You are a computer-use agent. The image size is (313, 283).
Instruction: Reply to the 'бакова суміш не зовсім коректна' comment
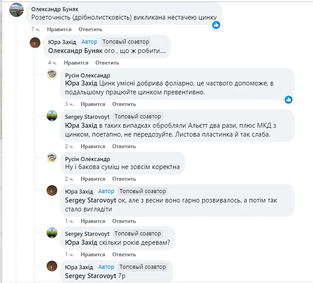124,179
